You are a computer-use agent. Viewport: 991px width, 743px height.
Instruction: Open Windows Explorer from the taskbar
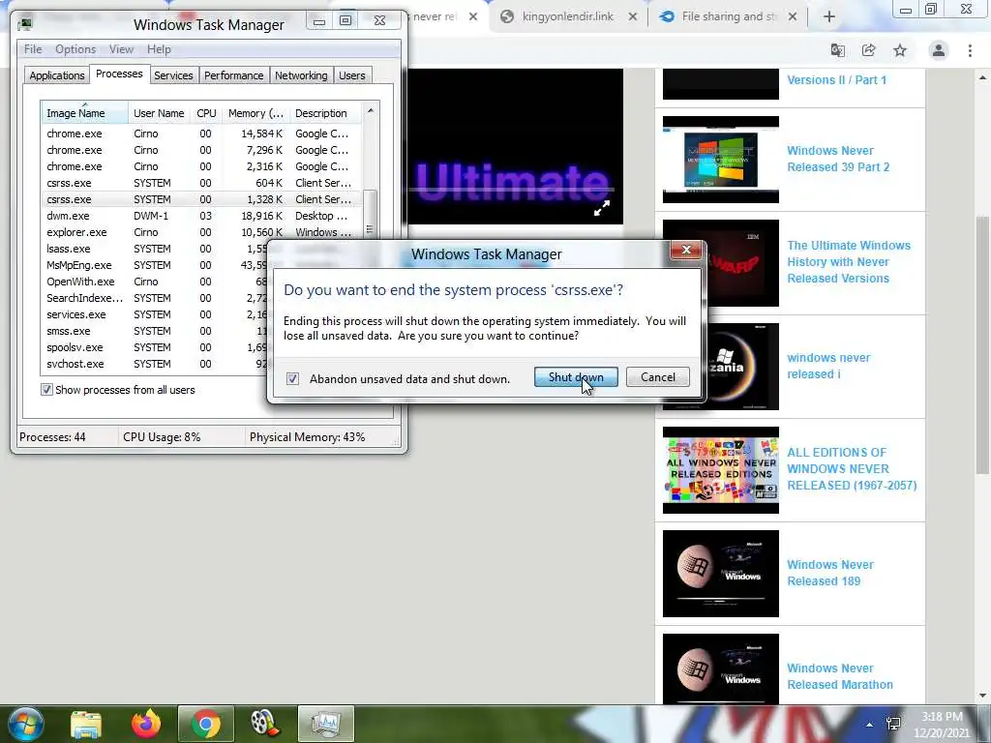click(x=86, y=724)
